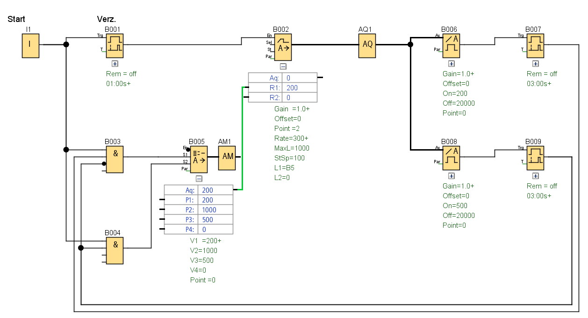Click the R1 value field showing 200

(x=299, y=88)
